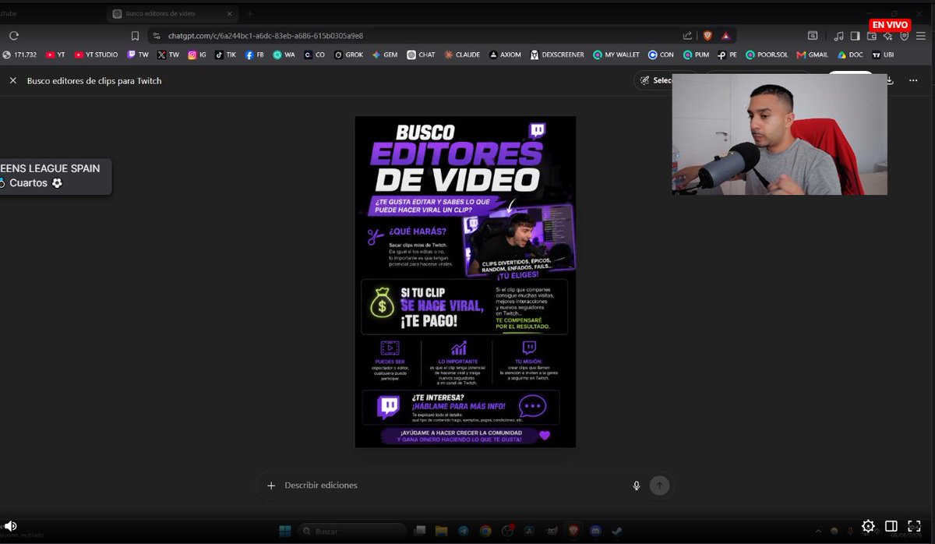
Task: Click the taskbar Buscar search box
Action: (x=352, y=531)
